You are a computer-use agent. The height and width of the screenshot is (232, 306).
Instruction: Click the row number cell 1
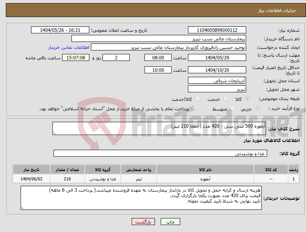point(294,179)
